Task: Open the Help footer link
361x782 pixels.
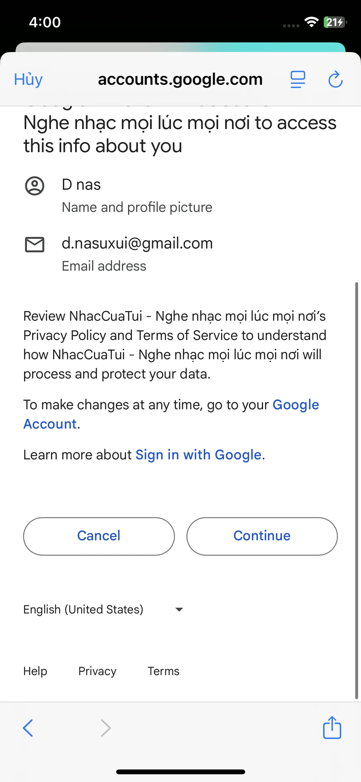Action: tap(35, 671)
